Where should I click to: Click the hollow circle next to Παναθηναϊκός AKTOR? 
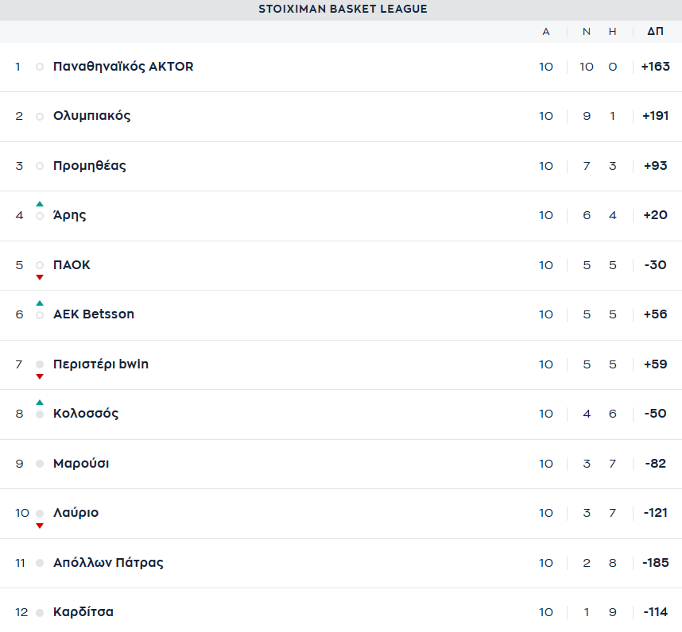coord(40,67)
